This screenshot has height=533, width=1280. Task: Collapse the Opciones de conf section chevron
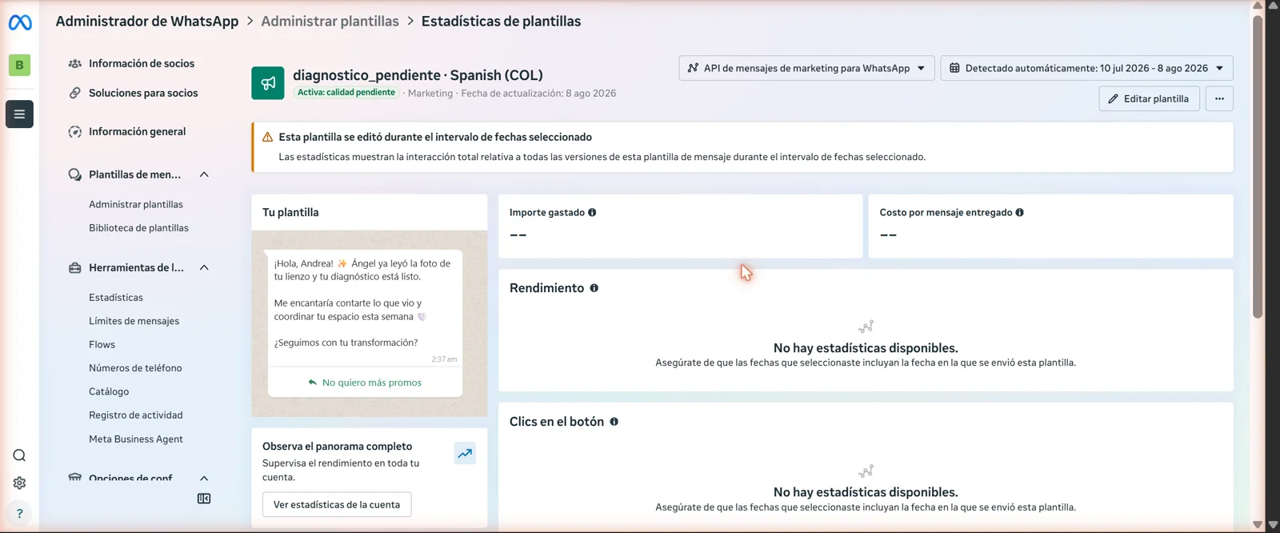coord(204,478)
